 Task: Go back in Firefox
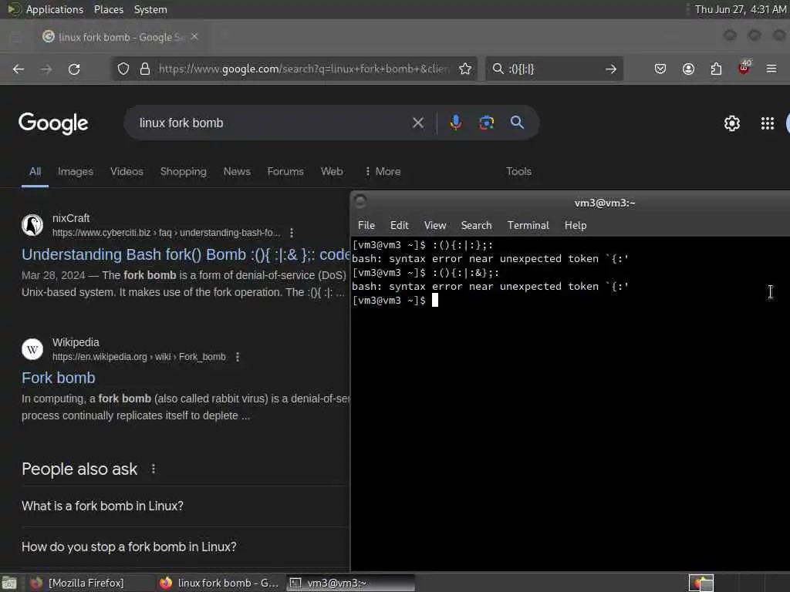19,69
